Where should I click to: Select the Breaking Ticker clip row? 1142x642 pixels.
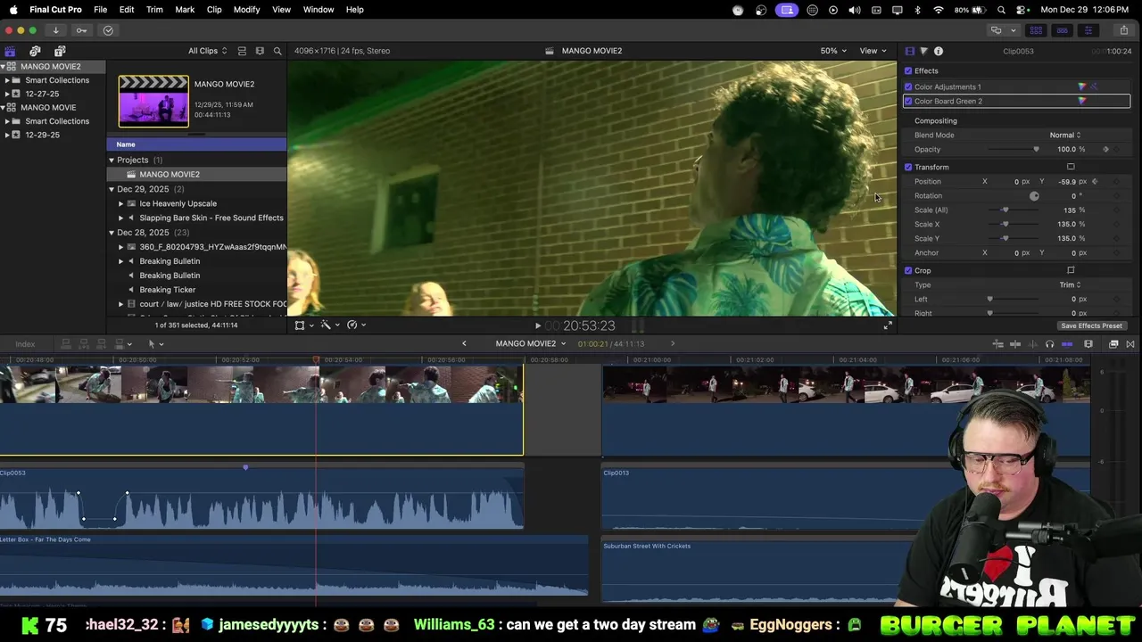pos(196,290)
